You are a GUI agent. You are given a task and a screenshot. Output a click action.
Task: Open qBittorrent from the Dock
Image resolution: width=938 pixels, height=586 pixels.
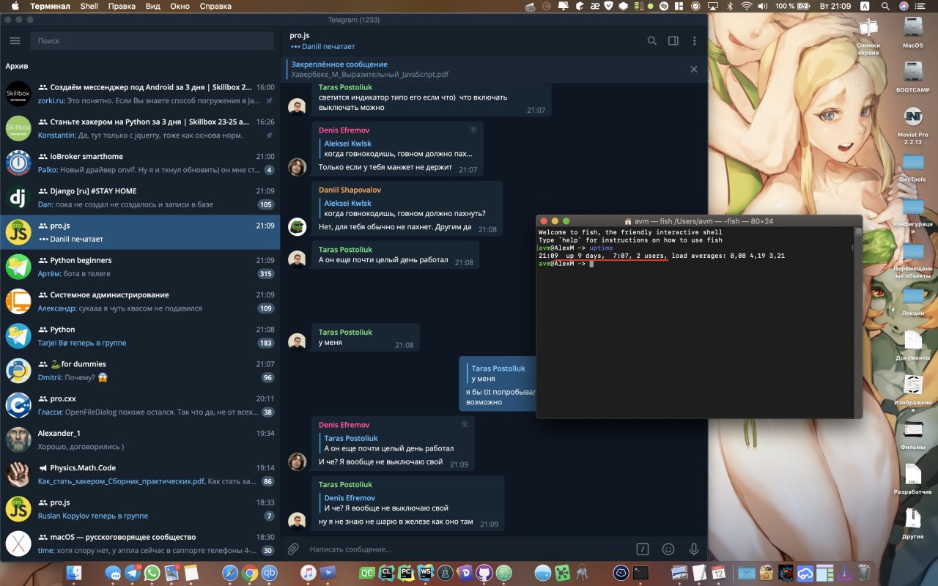[270, 573]
